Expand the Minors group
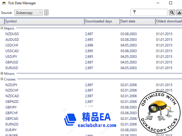Screen dimensions: 182x136 [x=2, y=73]
